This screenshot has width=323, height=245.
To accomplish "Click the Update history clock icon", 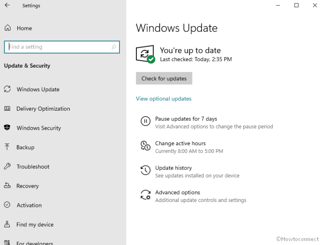I will pyautogui.click(x=145, y=170).
